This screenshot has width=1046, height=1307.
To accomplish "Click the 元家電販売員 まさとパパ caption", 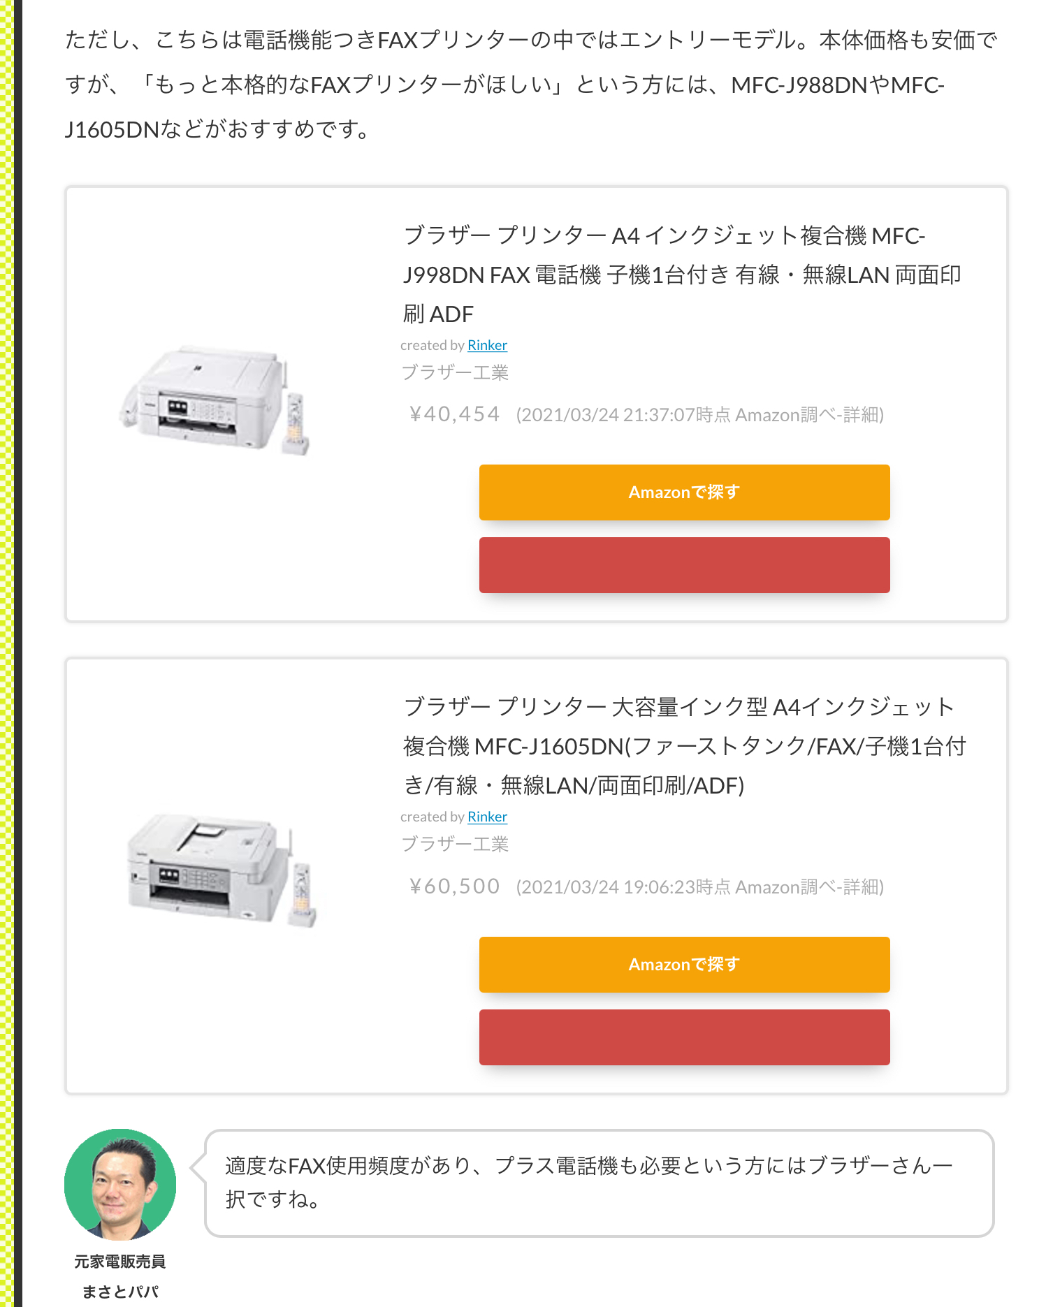I will click(120, 1276).
